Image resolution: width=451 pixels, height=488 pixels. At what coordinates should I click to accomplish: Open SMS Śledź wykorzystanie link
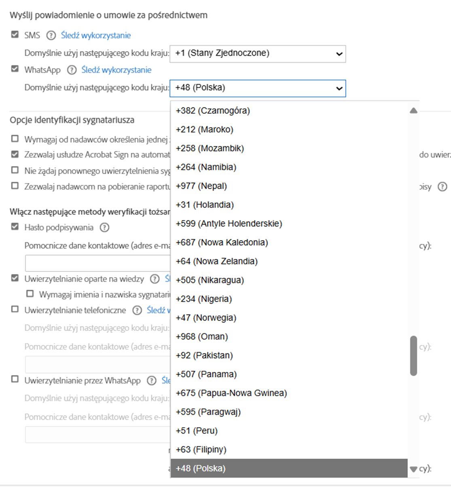click(x=96, y=36)
